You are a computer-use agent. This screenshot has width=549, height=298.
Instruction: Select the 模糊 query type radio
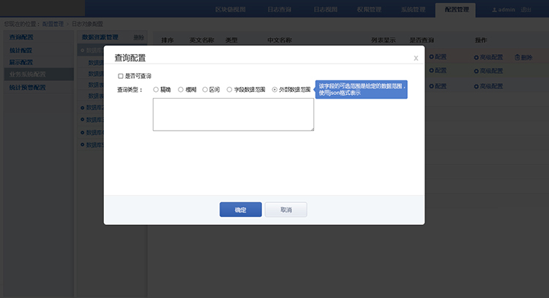(181, 90)
